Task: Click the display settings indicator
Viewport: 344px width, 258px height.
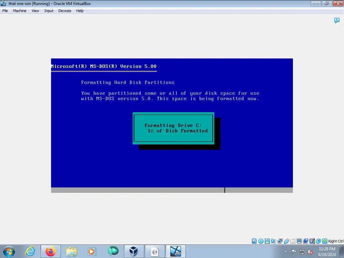Action: click(299, 241)
